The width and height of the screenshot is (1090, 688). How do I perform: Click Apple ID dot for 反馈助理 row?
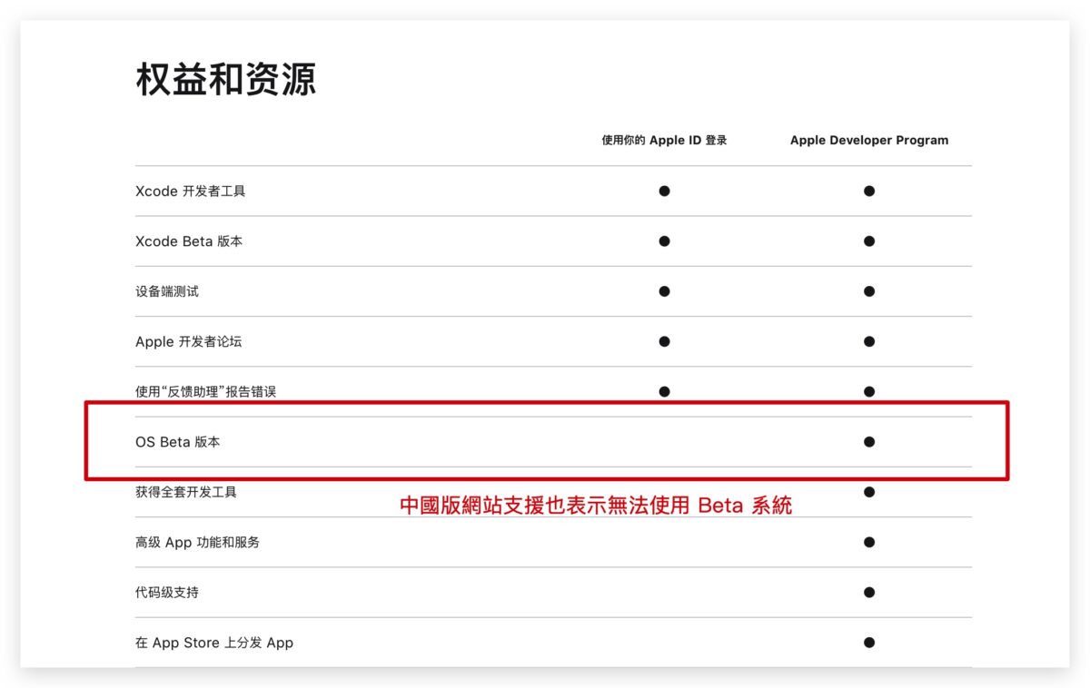pyautogui.click(x=665, y=392)
